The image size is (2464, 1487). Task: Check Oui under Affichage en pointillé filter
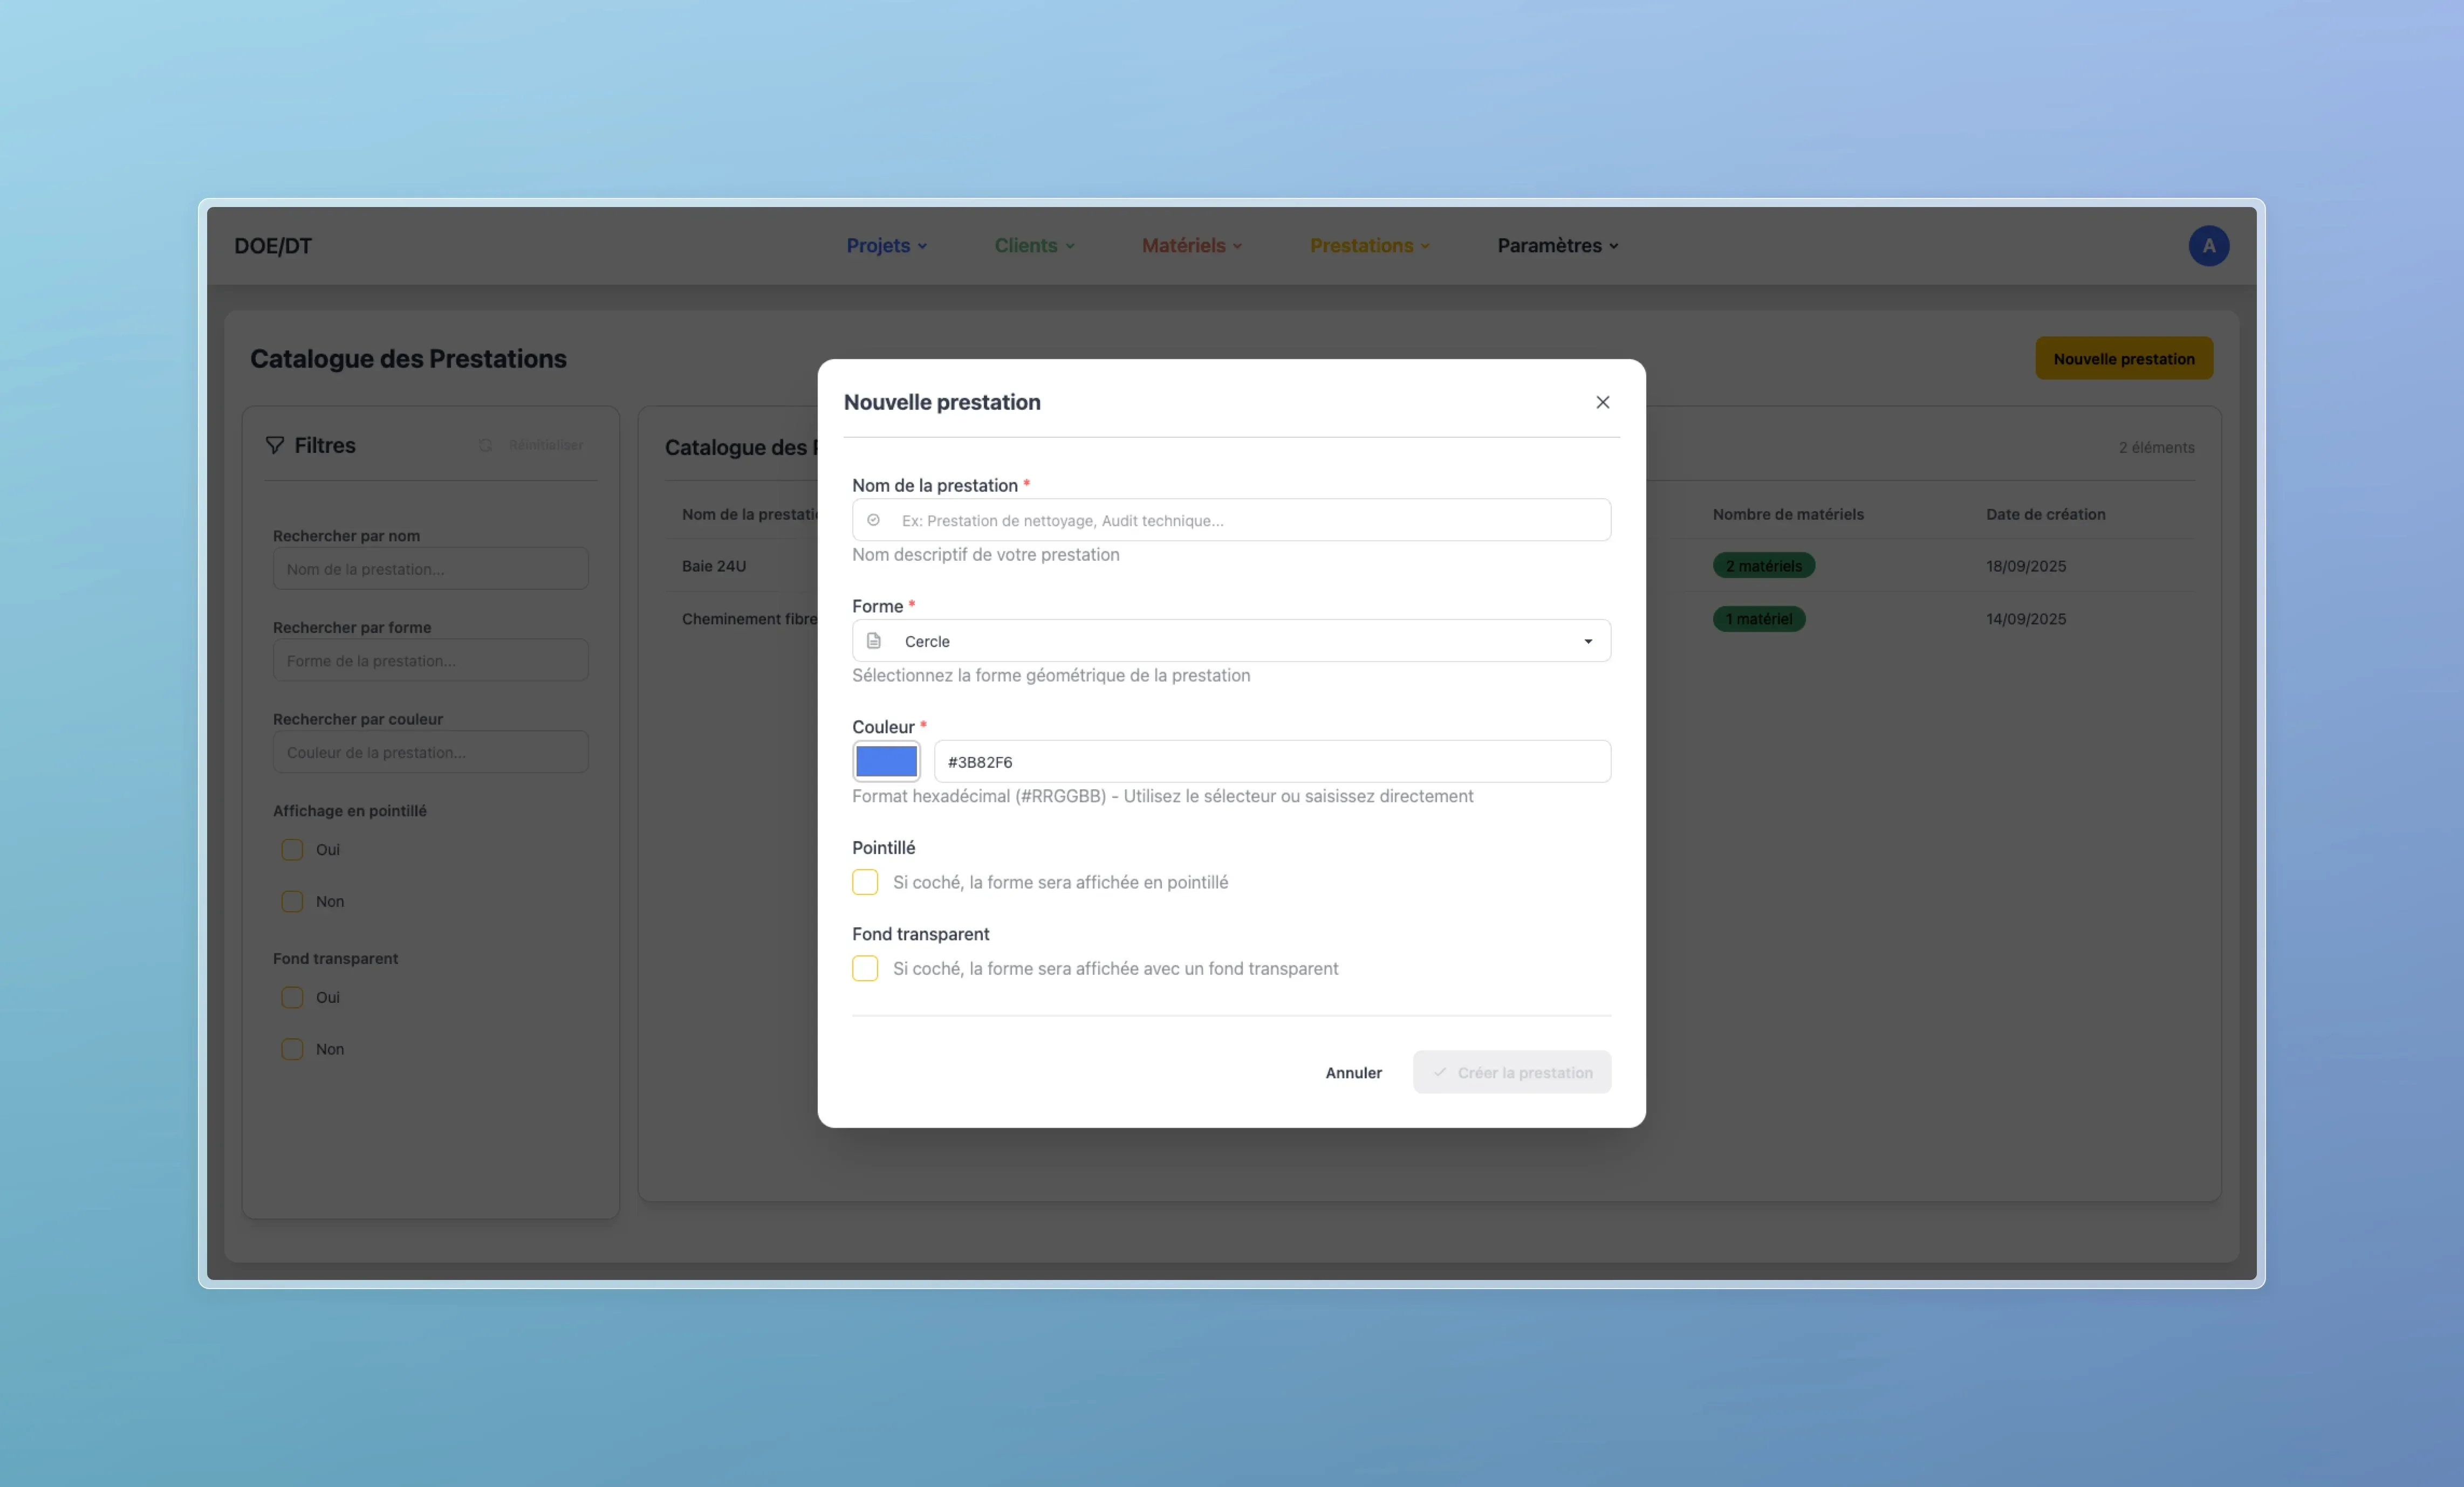click(x=292, y=849)
